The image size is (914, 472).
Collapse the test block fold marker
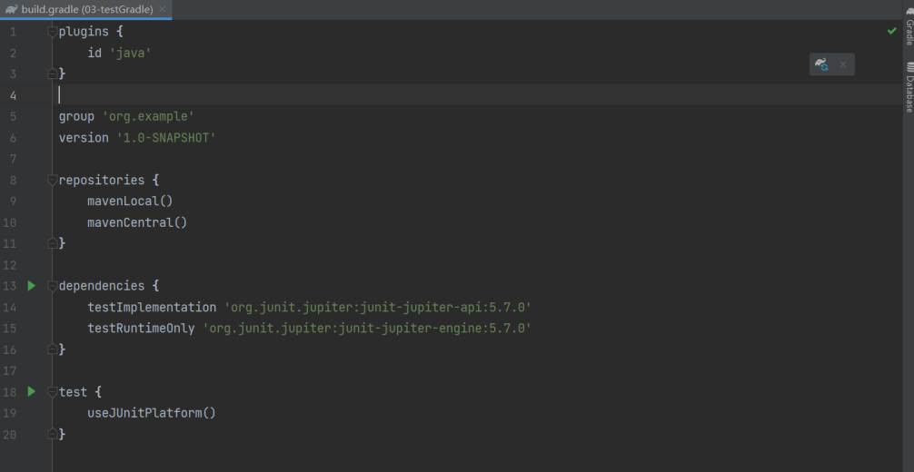pos(52,391)
